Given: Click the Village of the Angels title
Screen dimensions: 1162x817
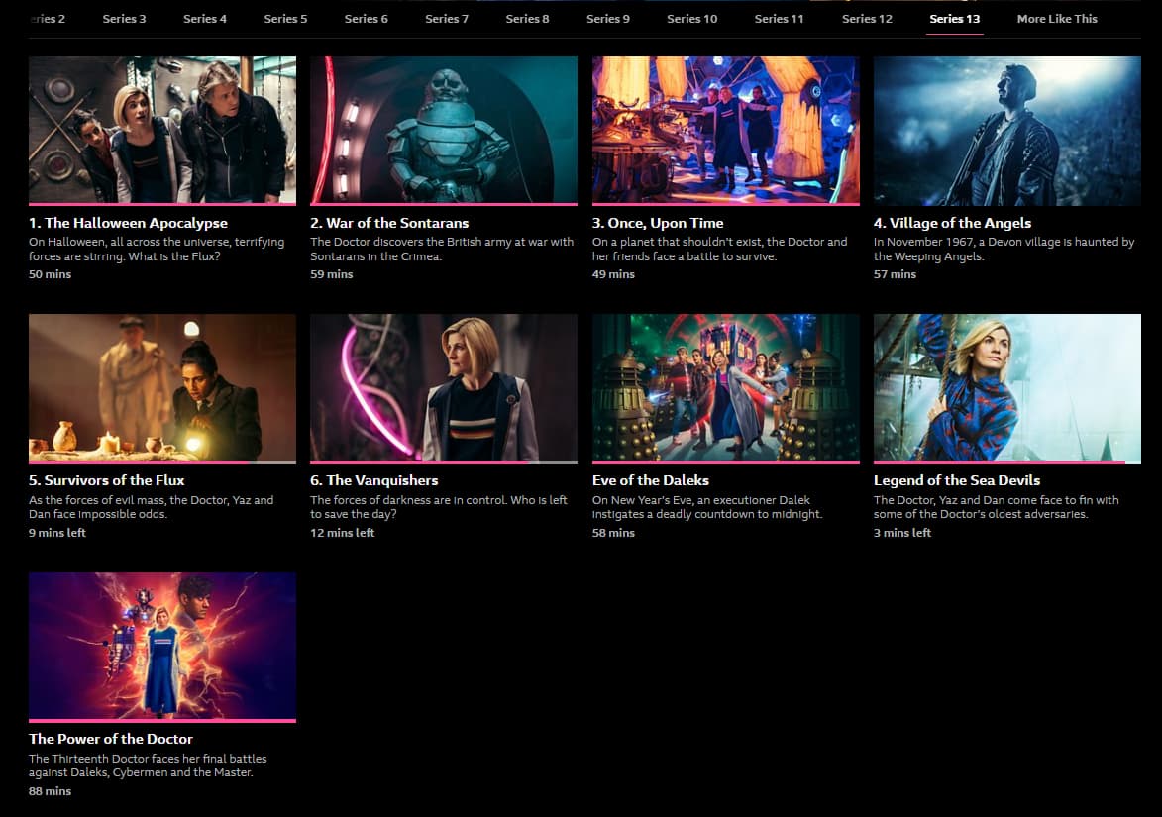Looking at the screenshot, I should (x=952, y=223).
